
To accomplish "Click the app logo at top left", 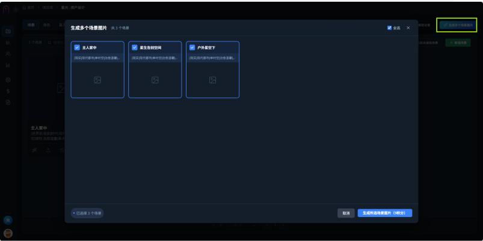I will (6, 10).
